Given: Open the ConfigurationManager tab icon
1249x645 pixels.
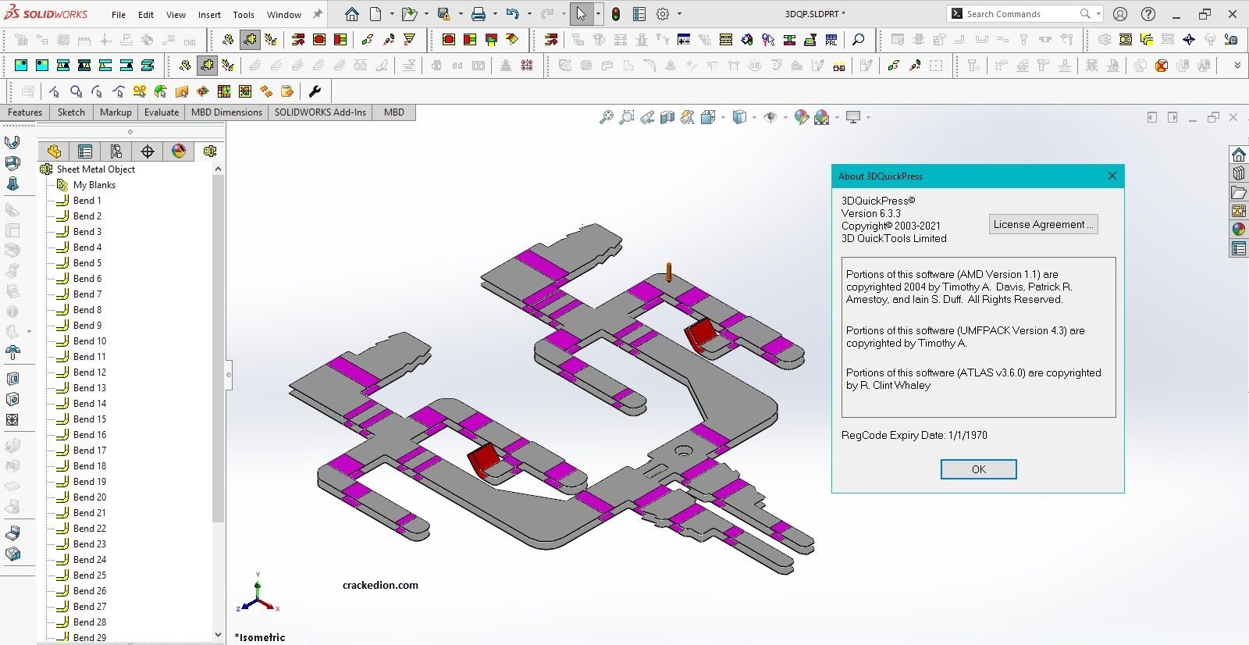Looking at the screenshot, I should pos(116,151).
